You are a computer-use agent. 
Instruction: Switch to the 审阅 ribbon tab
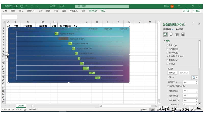(x=56, y=11)
